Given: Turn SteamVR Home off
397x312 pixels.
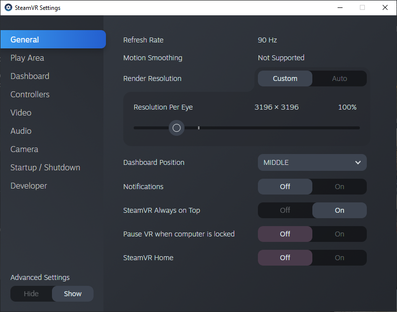Looking at the screenshot, I should (285, 258).
